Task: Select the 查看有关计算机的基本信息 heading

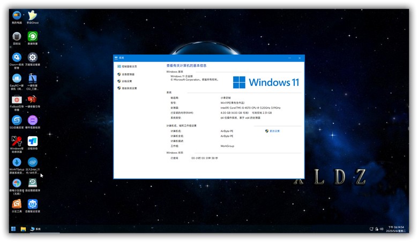Action: (x=186, y=66)
